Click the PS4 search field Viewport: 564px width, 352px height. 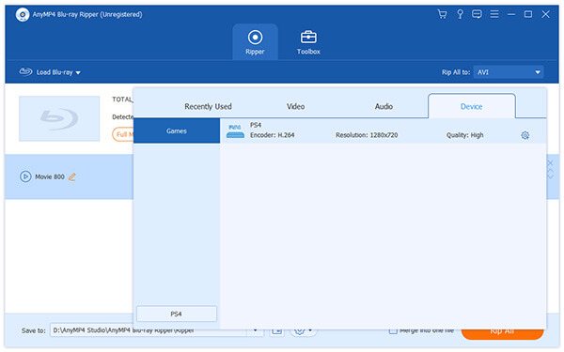click(x=177, y=314)
